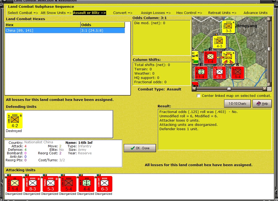Click the map scrollbar up arrow
The image size is (278, 201).
click(x=269, y=19)
